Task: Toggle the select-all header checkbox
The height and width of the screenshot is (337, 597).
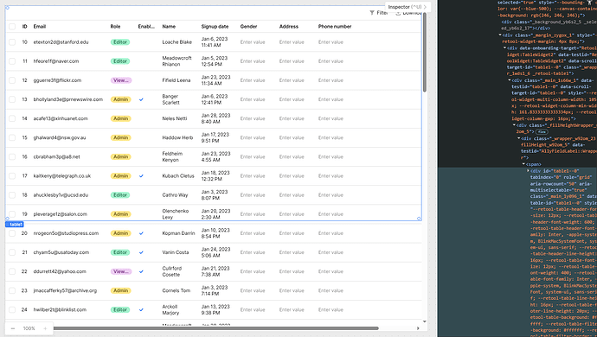Action: (12, 27)
